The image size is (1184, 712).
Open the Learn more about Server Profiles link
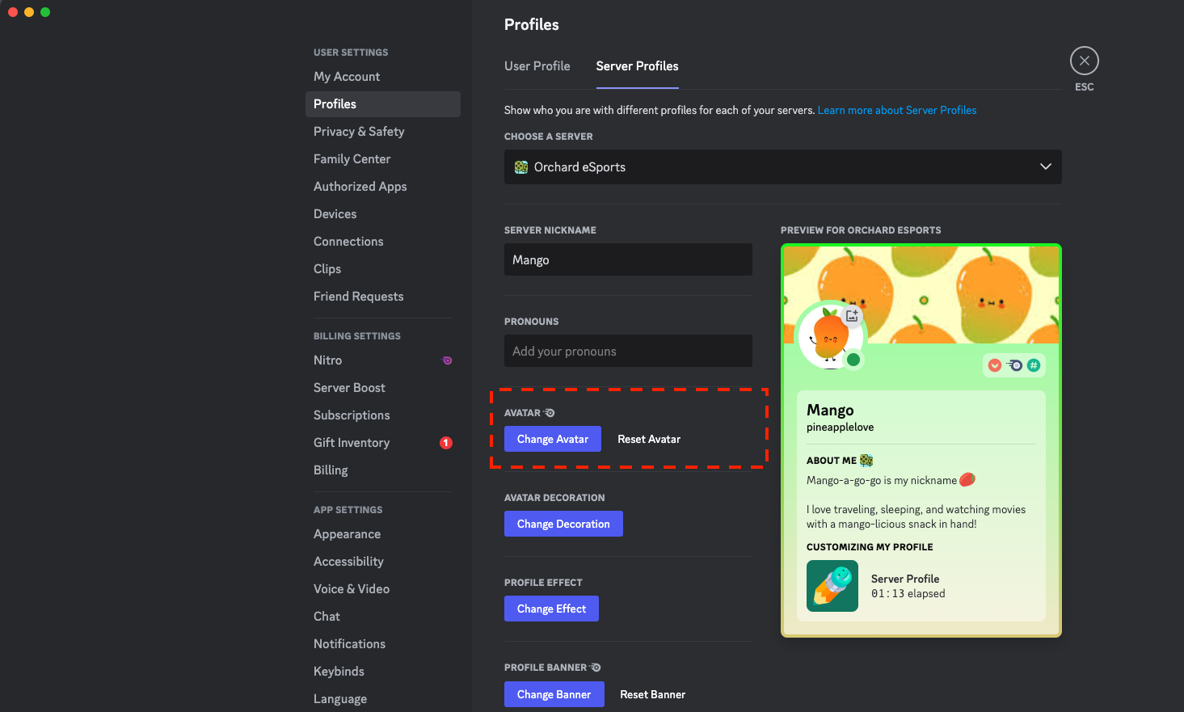tap(896, 110)
